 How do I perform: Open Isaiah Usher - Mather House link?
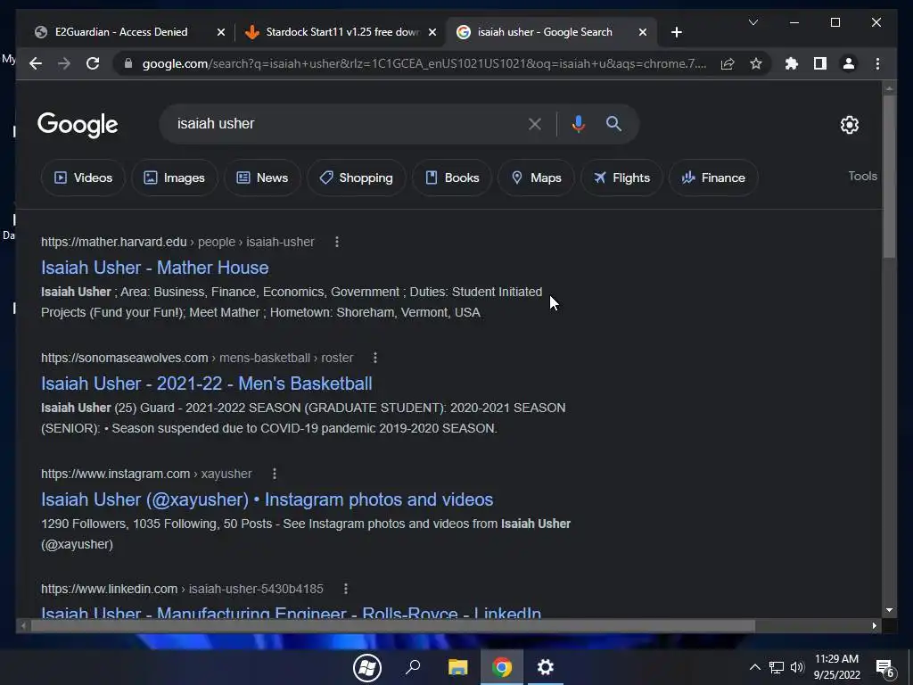pyautogui.click(x=155, y=268)
